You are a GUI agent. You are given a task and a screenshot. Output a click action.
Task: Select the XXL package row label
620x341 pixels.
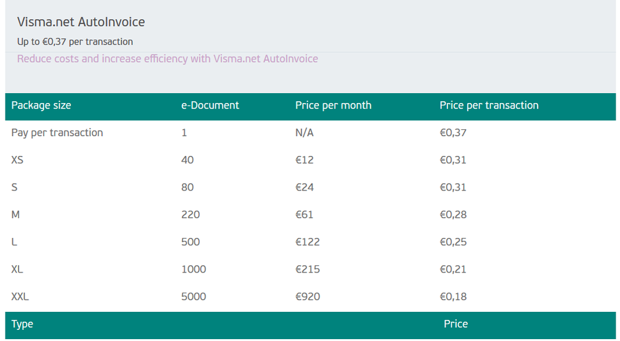point(20,297)
